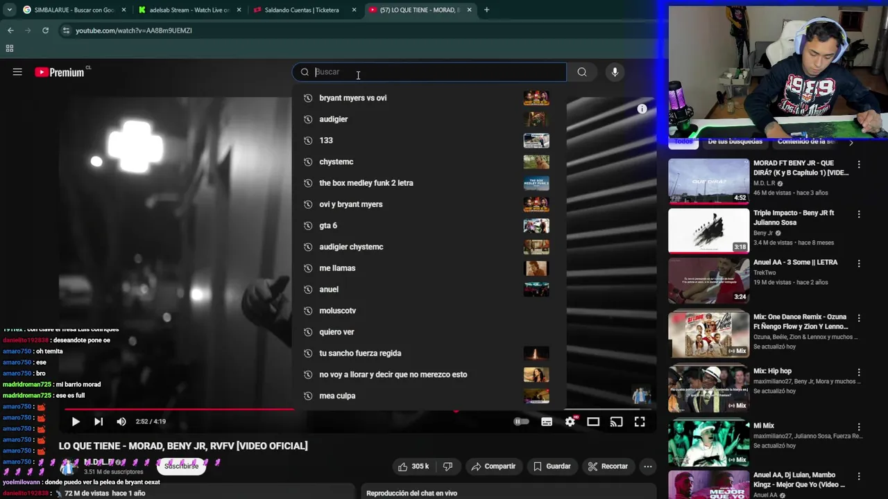Open Anuel AA - 3 Some LETRA title
Image resolution: width=888 pixels, height=499 pixels.
click(796, 263)
